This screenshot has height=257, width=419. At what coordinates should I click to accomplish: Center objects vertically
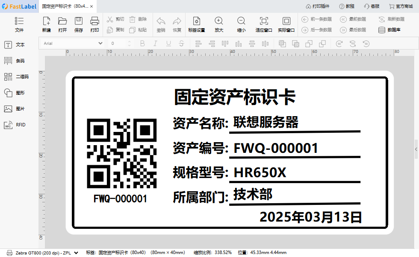pos(266,44)
